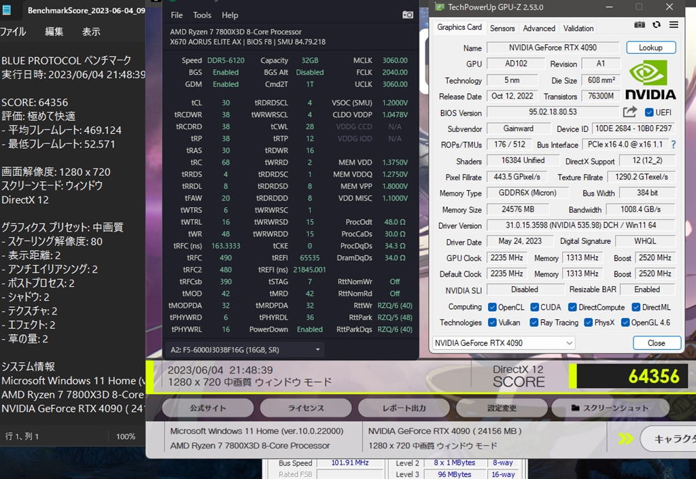Toggle the DirectCompute checkbox
696x479 pixels.
(572, 307)
